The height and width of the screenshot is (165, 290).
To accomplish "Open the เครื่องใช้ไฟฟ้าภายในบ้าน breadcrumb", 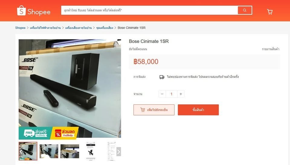I will [45, 28].
